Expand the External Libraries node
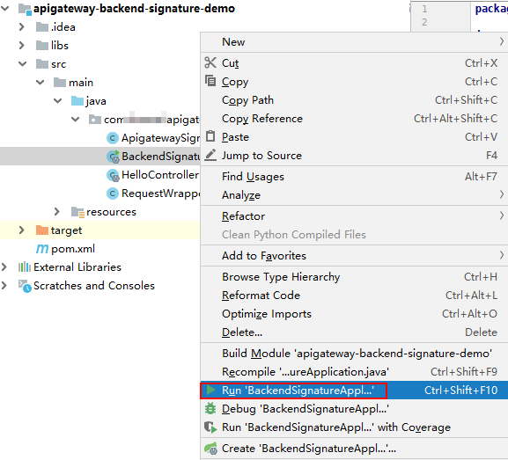Screen dimensions: 508x460 (x=4, y=267)
